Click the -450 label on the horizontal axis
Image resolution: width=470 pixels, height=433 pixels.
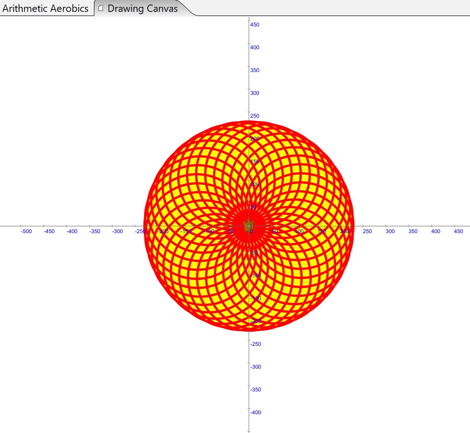click(49, 231)
